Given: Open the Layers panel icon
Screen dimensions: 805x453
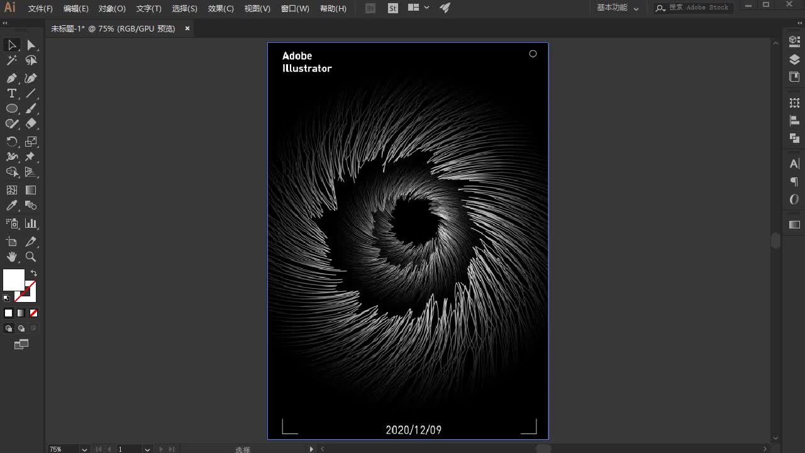Looking at the screenshot, I should [794, 59].
